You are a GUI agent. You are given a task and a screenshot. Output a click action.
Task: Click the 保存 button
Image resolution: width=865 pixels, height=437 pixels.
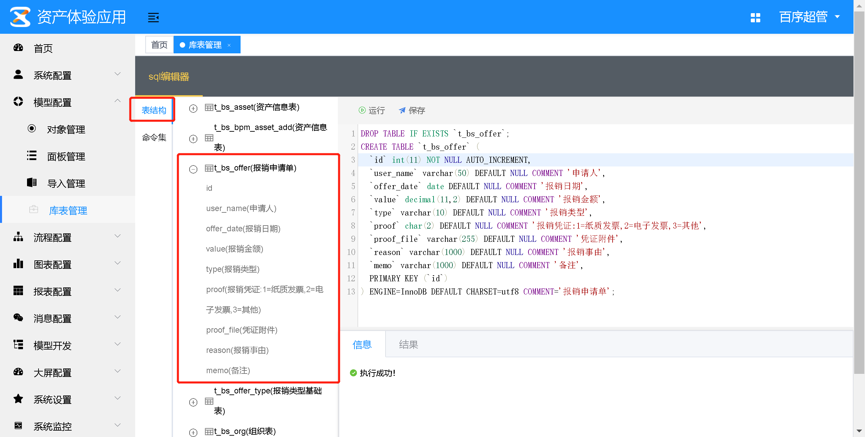pyautogui.click(x=412, y=110)
